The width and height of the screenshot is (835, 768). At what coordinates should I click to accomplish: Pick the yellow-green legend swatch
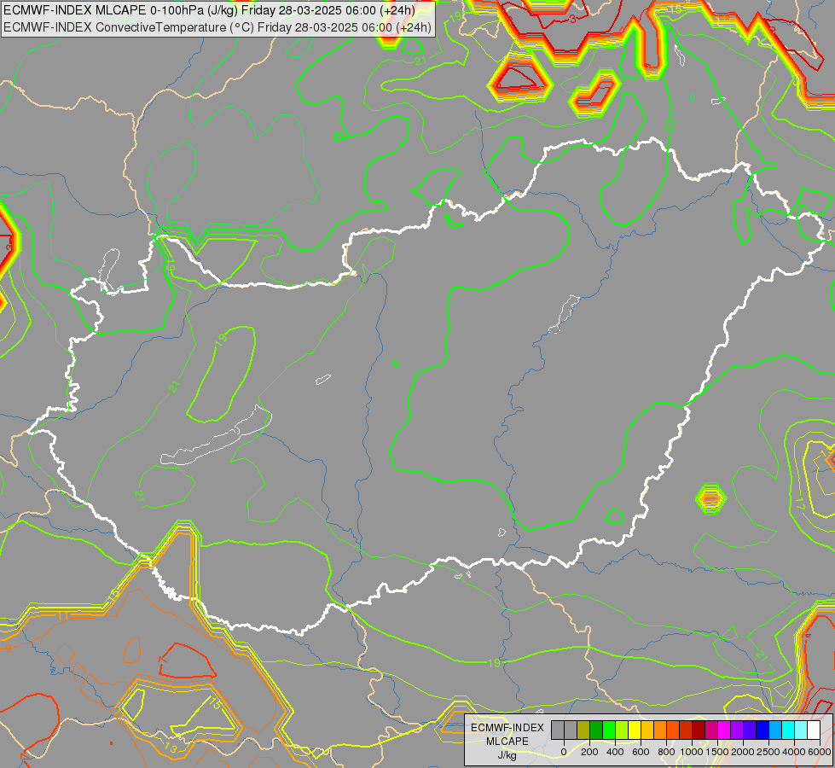point(622,730)
